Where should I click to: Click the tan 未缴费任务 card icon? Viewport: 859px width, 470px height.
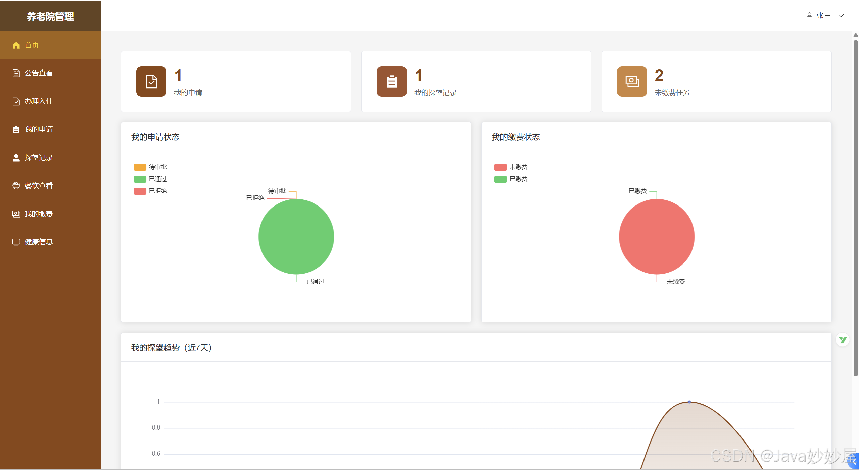coord(632,81)
